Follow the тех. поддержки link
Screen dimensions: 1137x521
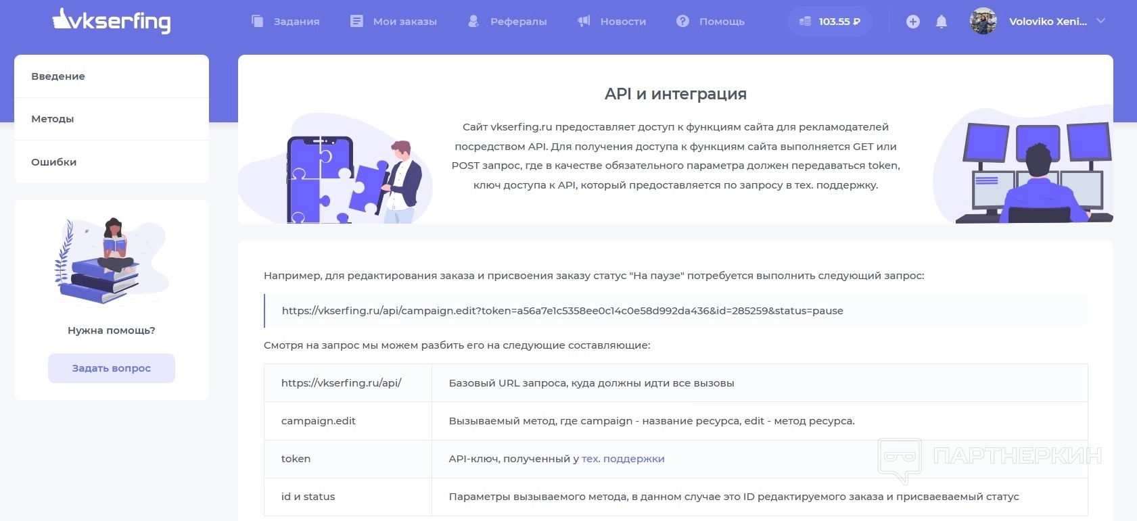(x=623, y=459)
